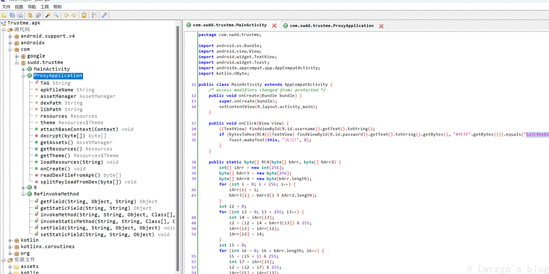Image resolution: width=549 pixels, height=274 pixels.
Task: Toggle the Flatten packages toolbar icon
Action: (x=38, y=15)
